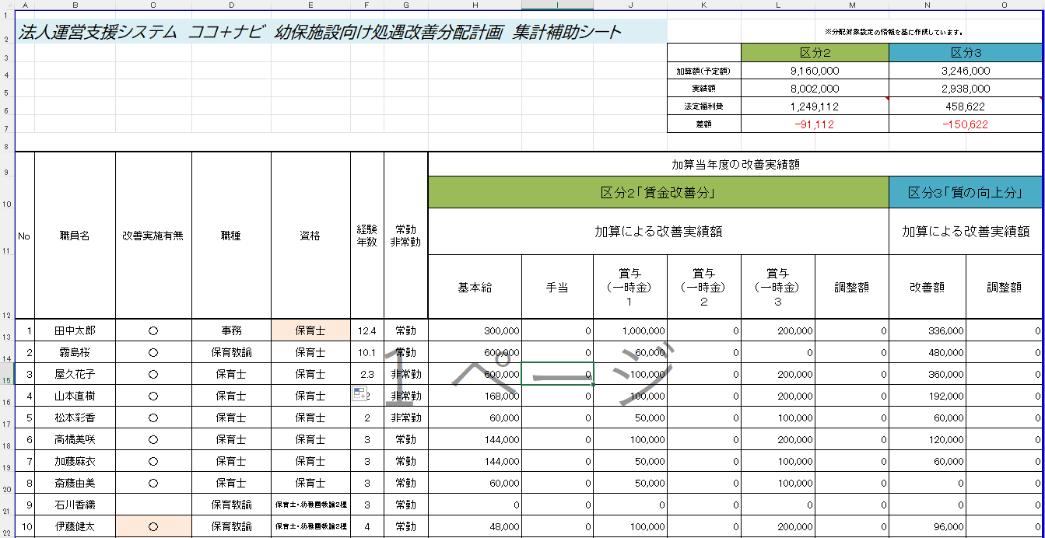Click the blue 区分3 summary header cell
The image size is (1045, 538).
coord(966,53)
